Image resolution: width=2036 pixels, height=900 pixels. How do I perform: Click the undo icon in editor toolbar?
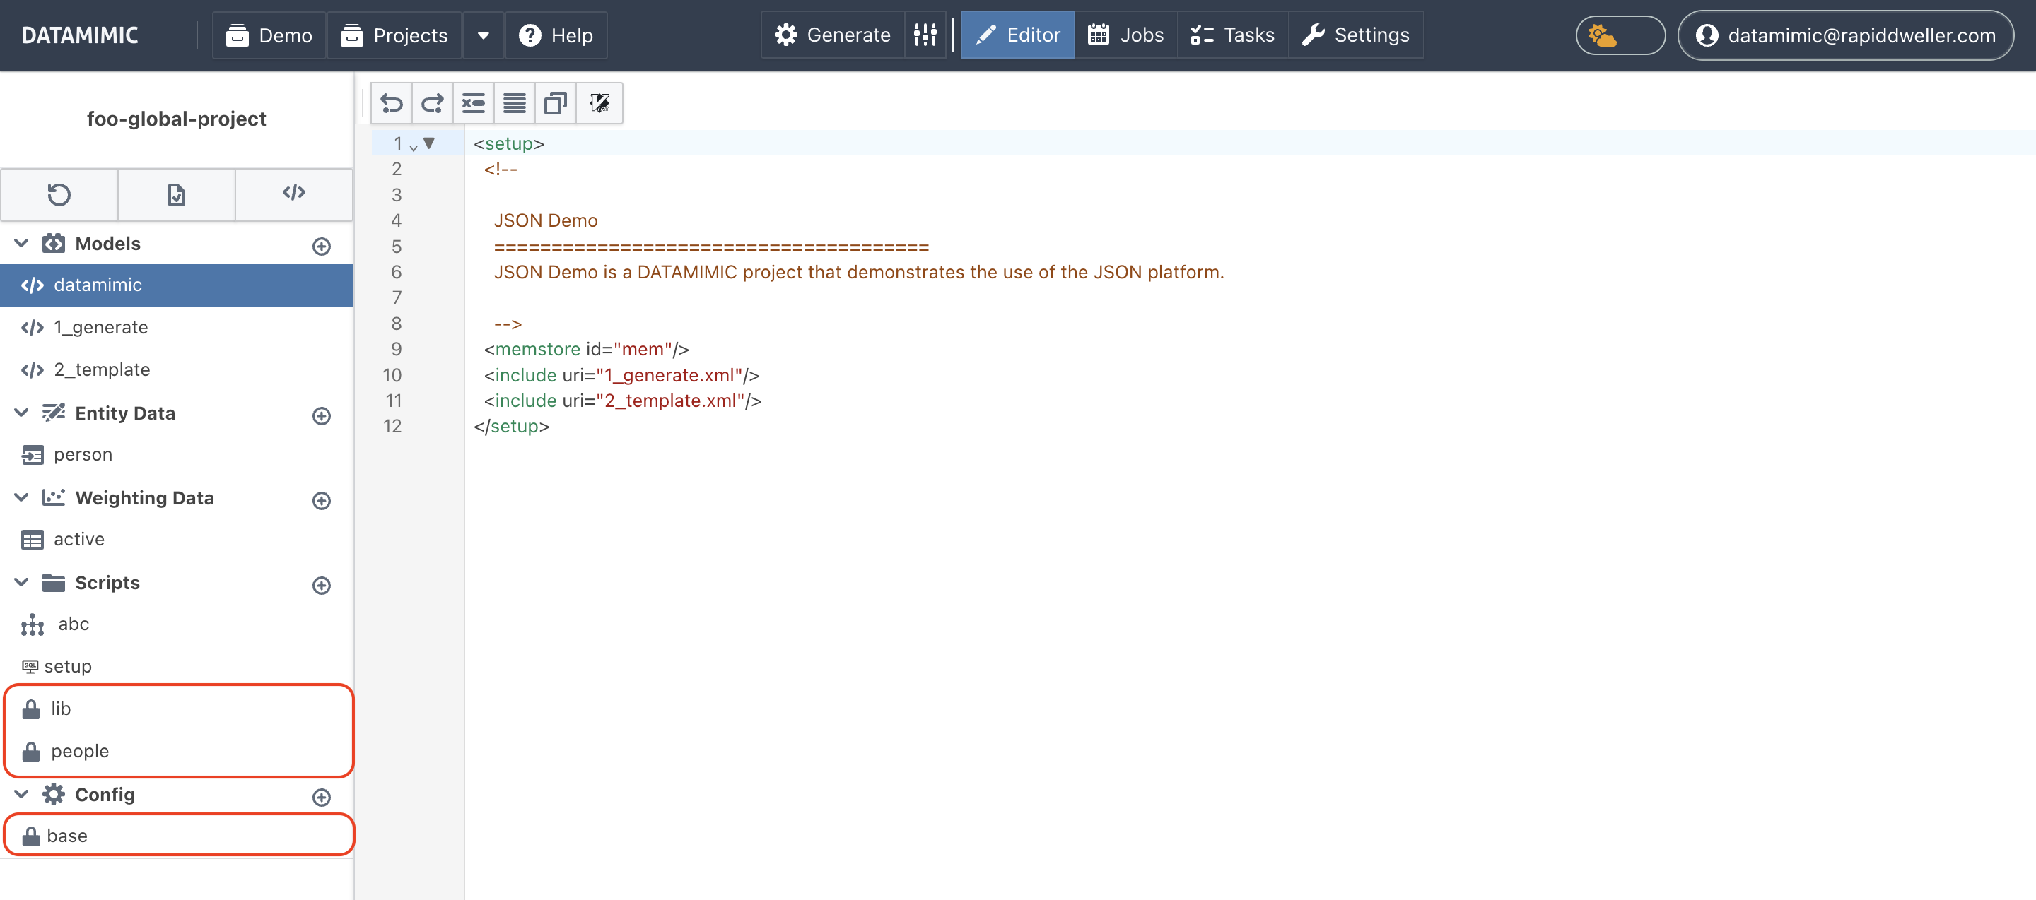pyautogui.click(x=392, y=103)
